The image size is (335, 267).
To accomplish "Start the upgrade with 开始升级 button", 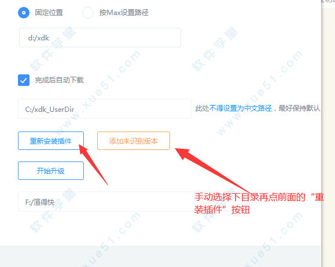I will pos(51,171).
